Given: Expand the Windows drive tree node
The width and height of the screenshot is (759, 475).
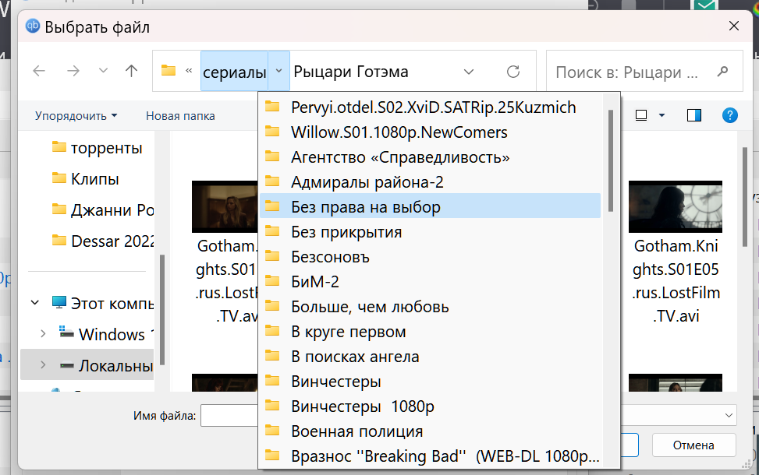Looking at the screenshot, I should coord(44,334).
